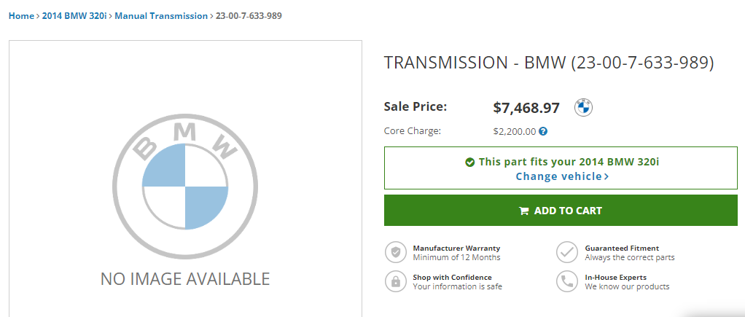Viewport: 745px width, 317px height.
Task: Click the large BMW placeholder product image
Action: [x=185, y=181]
